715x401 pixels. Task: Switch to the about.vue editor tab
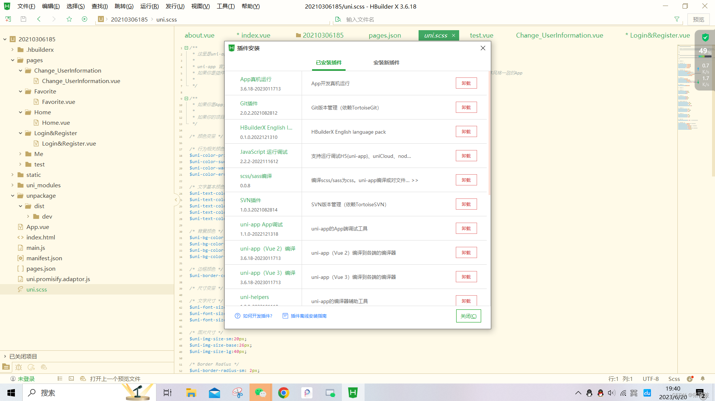point(199,35)
